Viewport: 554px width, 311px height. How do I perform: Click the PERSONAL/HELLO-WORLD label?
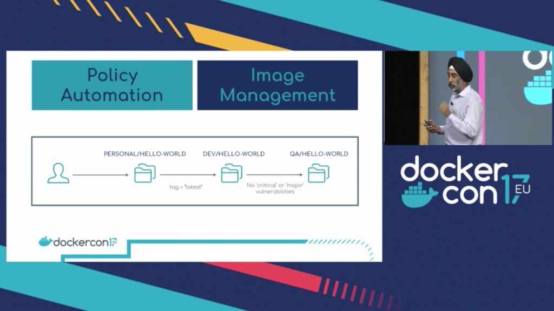[145, 154]
